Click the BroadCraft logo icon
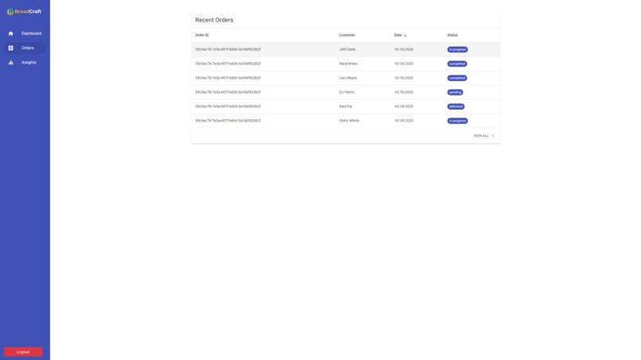 coord(10,12)
